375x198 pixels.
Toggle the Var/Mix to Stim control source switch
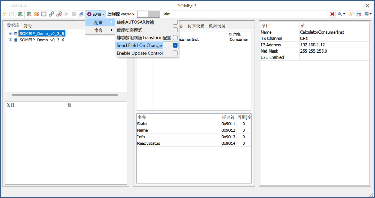coord(149,14)
